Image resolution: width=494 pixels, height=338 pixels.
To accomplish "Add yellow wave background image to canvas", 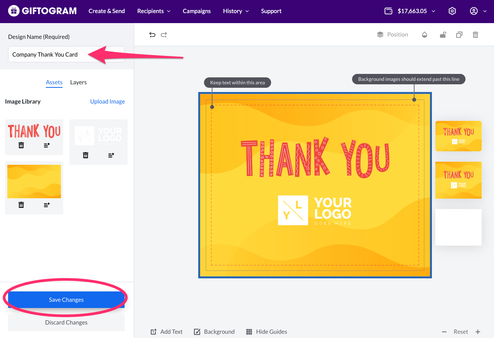I will 47,205.
